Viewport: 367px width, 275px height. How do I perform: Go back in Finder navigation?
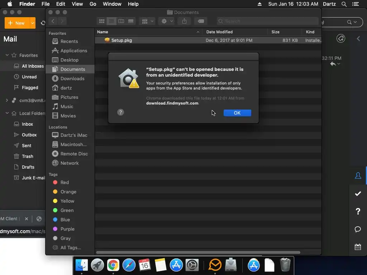pyautogui.click(x=53, y=21)
